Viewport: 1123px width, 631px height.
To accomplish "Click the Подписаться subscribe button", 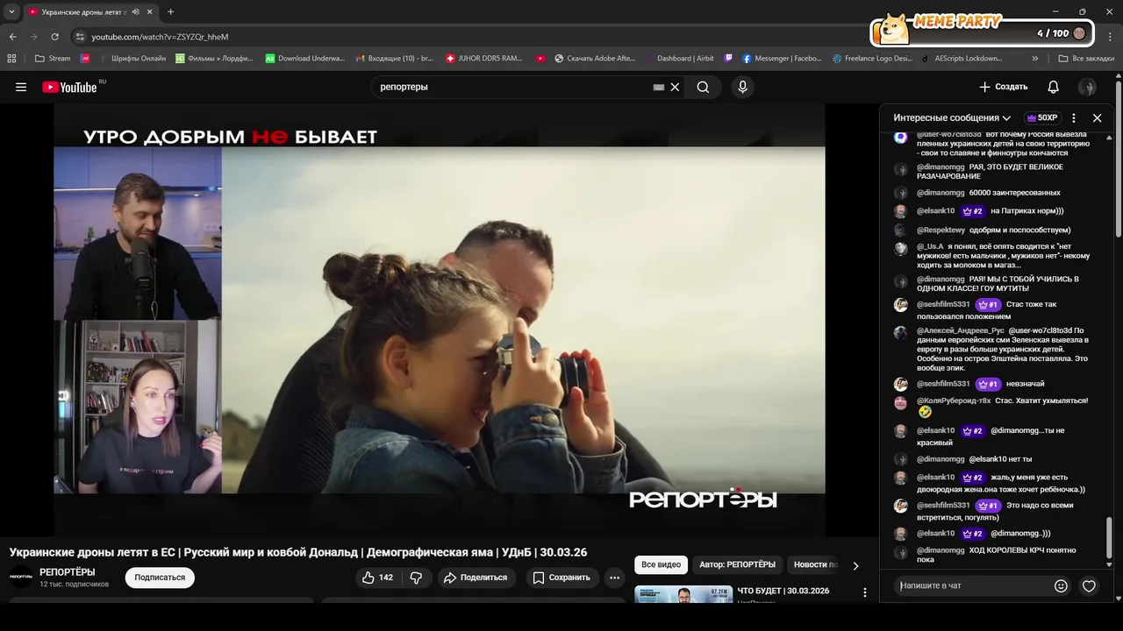I will (160, 578).
